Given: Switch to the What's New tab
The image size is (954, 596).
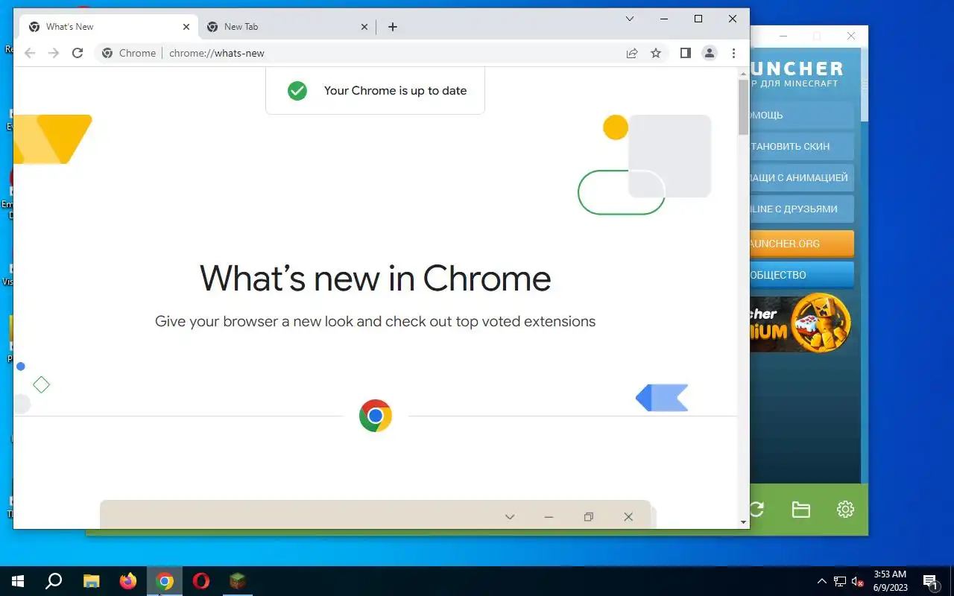Looking at the screenshot, I should [x=108, y=27].
